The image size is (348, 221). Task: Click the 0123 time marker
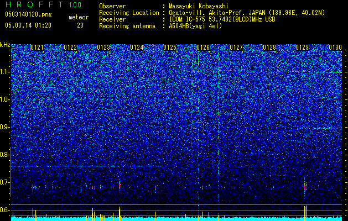pyautogui.click(x=103, y=48)
